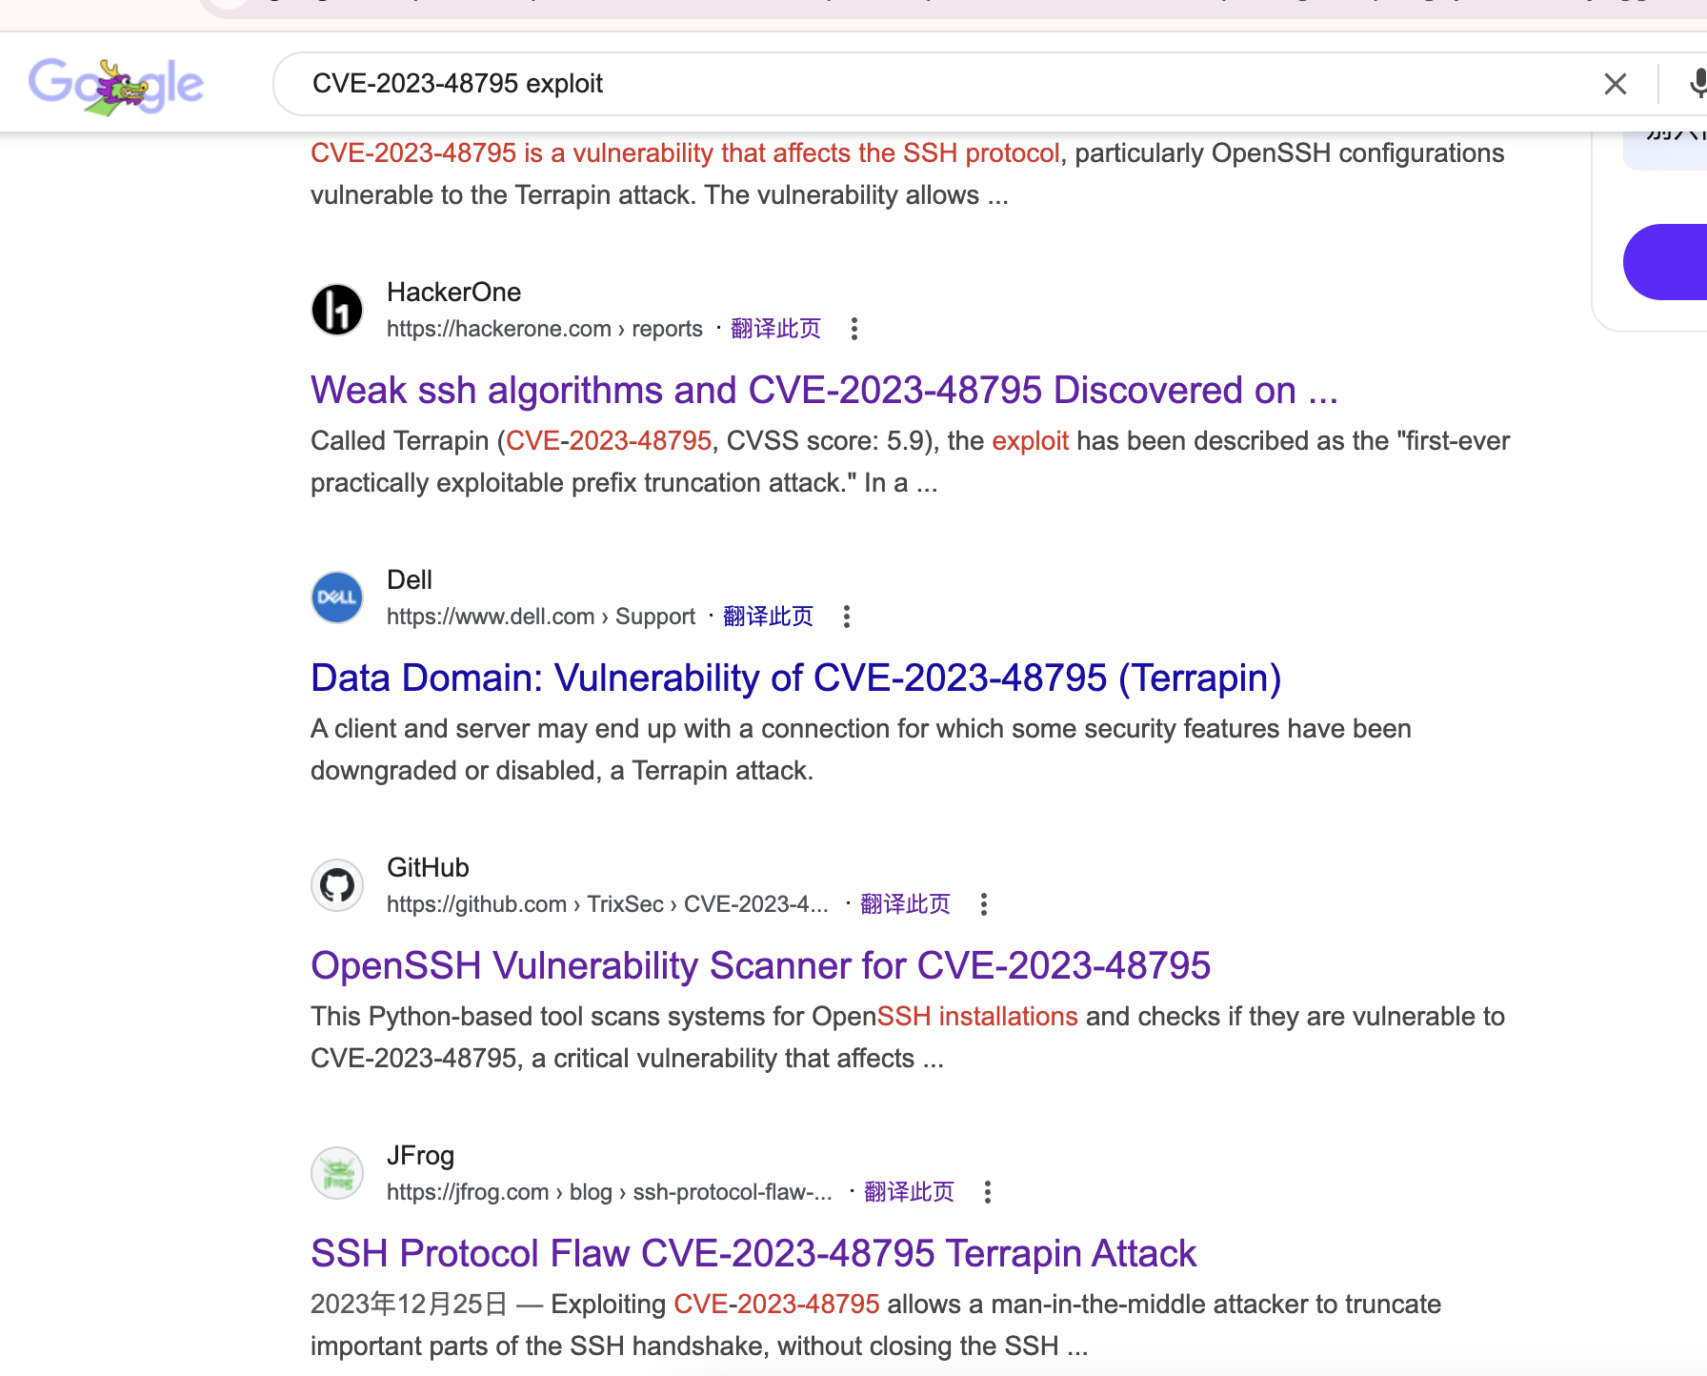The width and height of the screenshot is (1707, 1376).
Task: Open more options for the HackerOne result
Action: pos(854,329)
